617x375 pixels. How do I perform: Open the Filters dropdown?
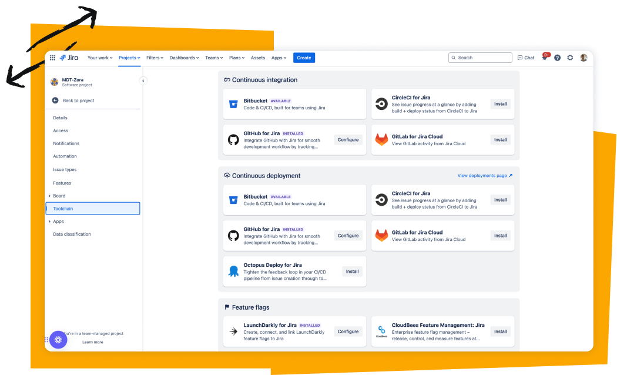155,58
